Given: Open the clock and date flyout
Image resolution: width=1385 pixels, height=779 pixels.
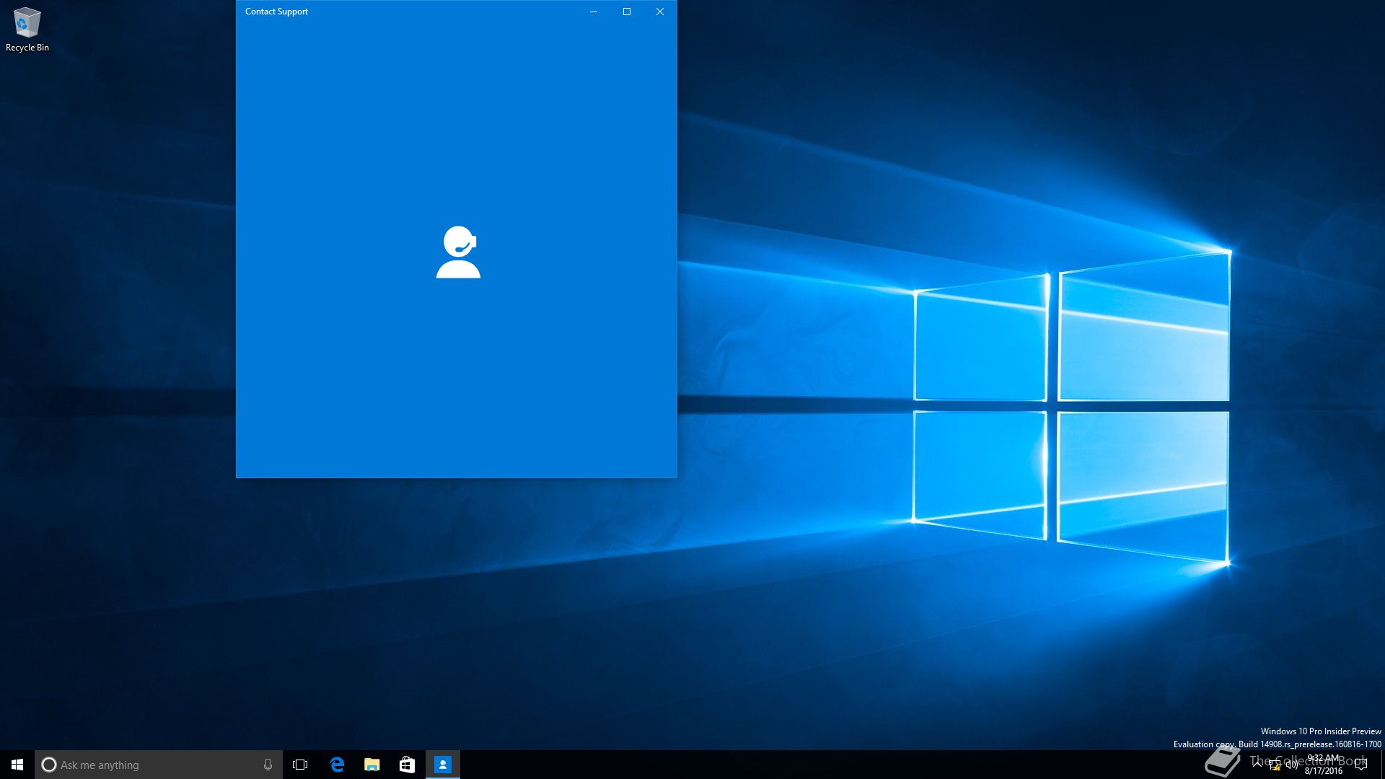Looking at the screenshot, I should (1324, 765).
